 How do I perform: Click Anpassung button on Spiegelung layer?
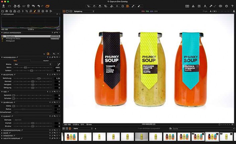(x=55, y=36)
